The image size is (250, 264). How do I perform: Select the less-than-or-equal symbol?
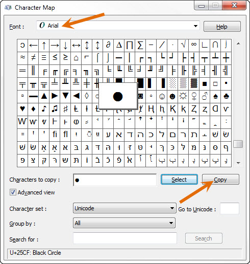pyautogui.click(x=55, y=58)
